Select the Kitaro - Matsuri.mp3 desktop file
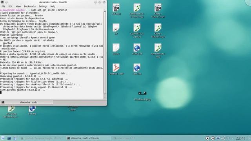 click(x=158, y=31)
